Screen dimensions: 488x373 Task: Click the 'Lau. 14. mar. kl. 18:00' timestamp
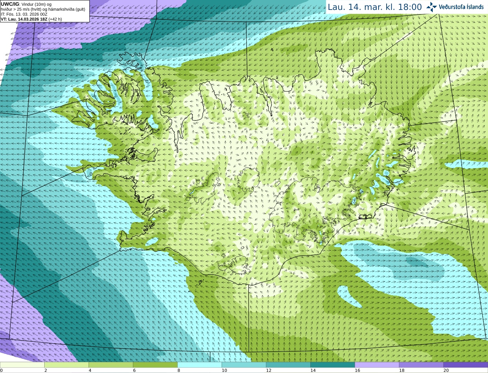[x=375, y=7]
